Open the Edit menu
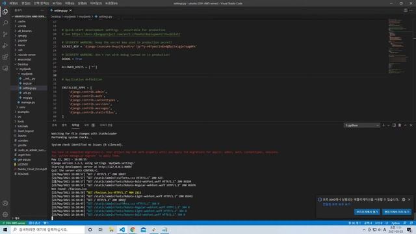 (26, 3)
